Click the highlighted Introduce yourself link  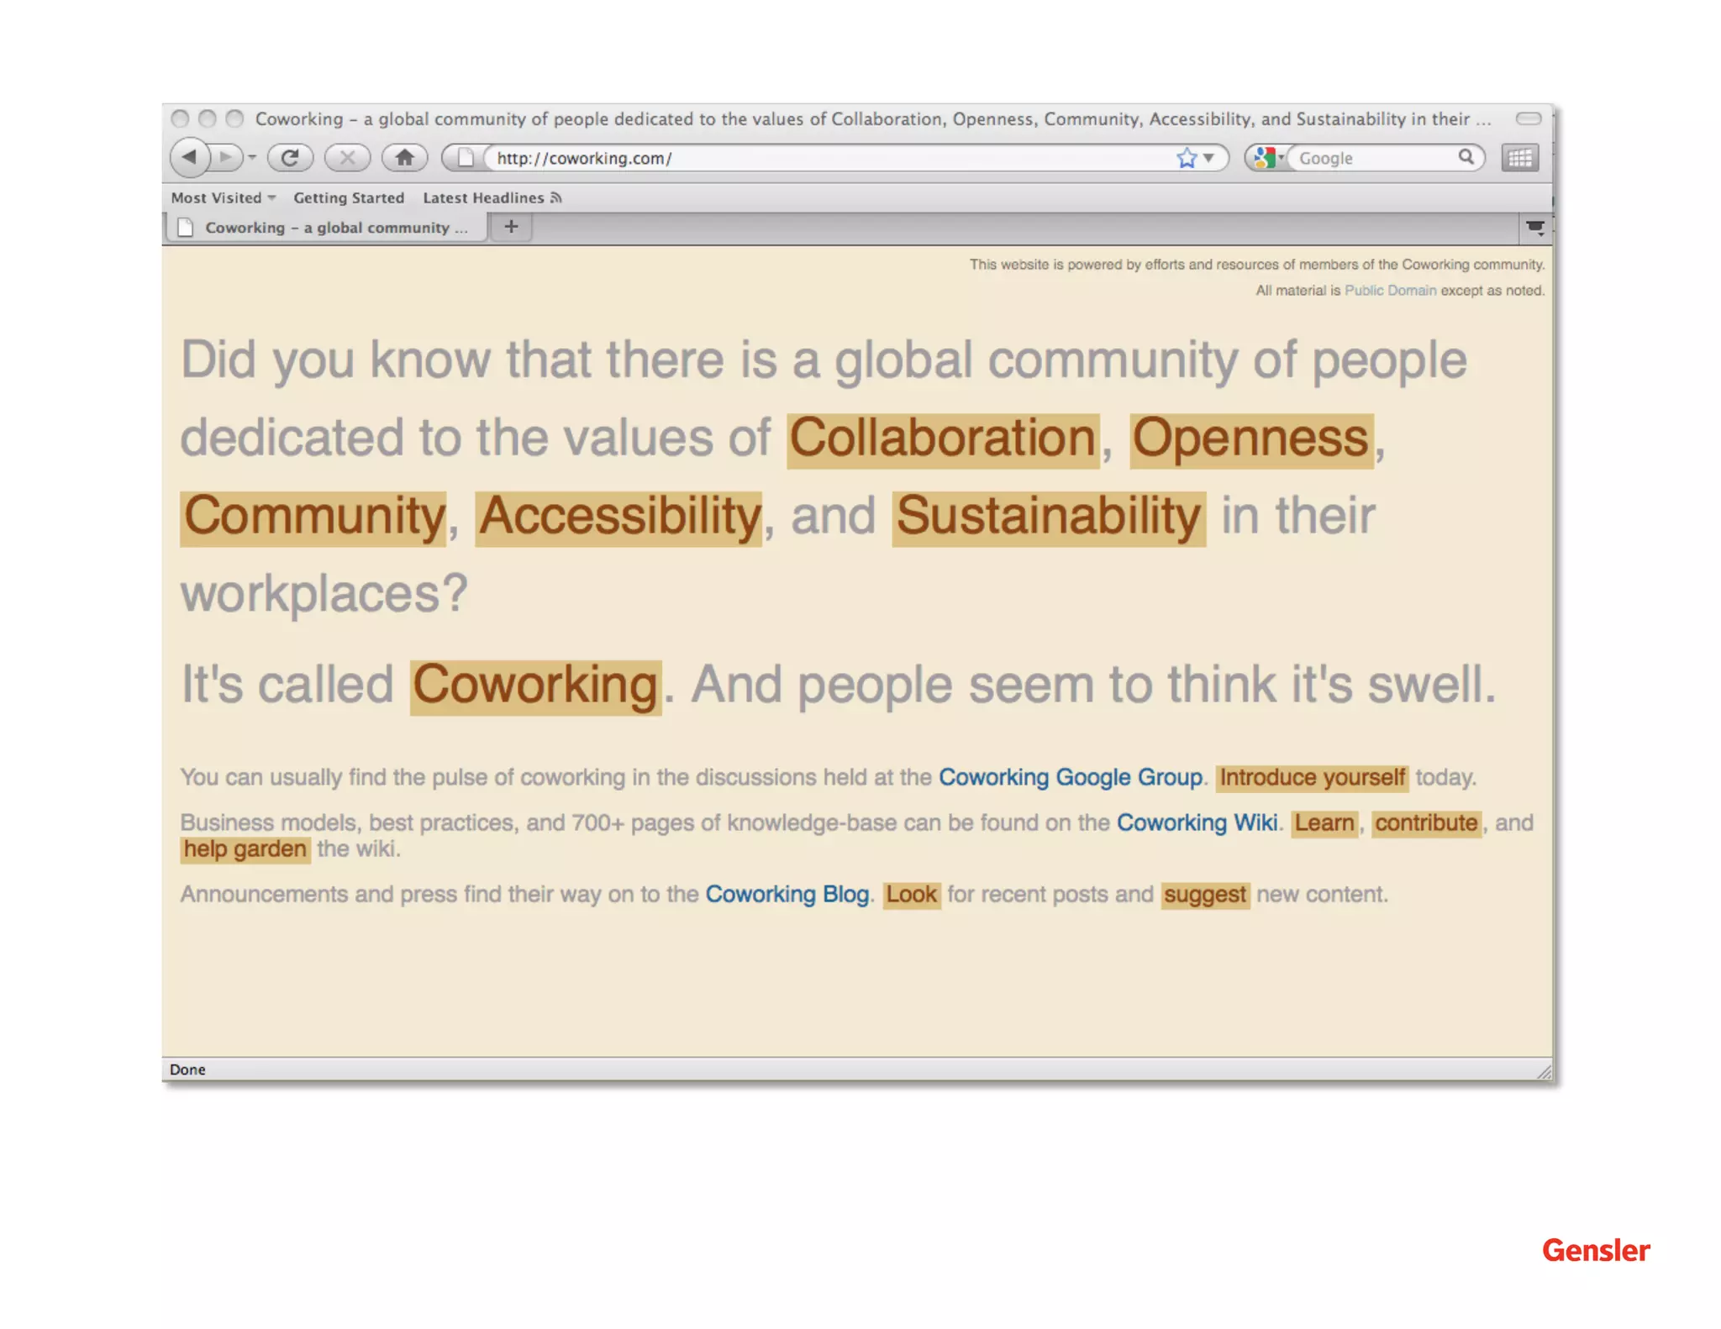(x=1311, y=777)
